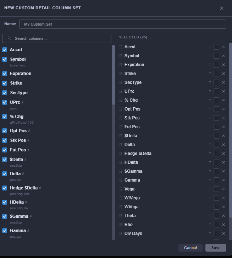The image size is (232, 258).
Task: Uncheck the Gamma column checkbox
Action: click(x=5, y=231)
